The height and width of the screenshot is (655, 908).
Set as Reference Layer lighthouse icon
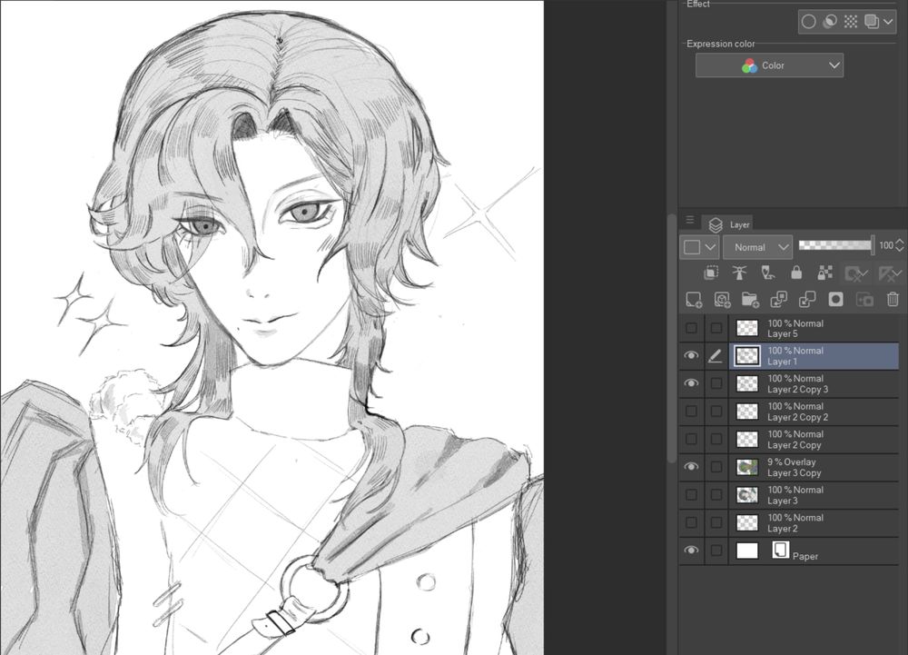pyautogui.click(x=739, y=273)
